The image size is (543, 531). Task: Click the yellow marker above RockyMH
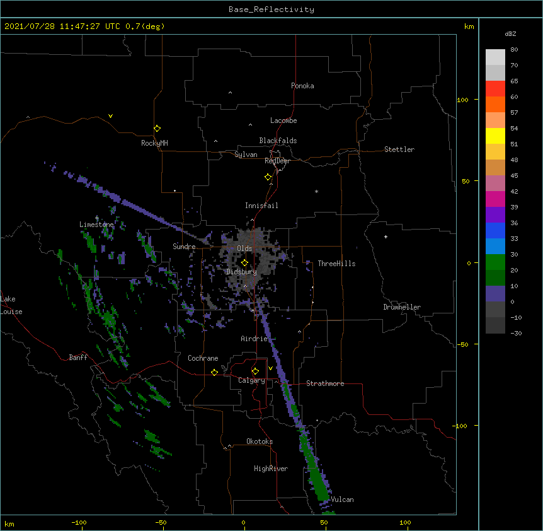pyautogui.click(x=157, y=129)
